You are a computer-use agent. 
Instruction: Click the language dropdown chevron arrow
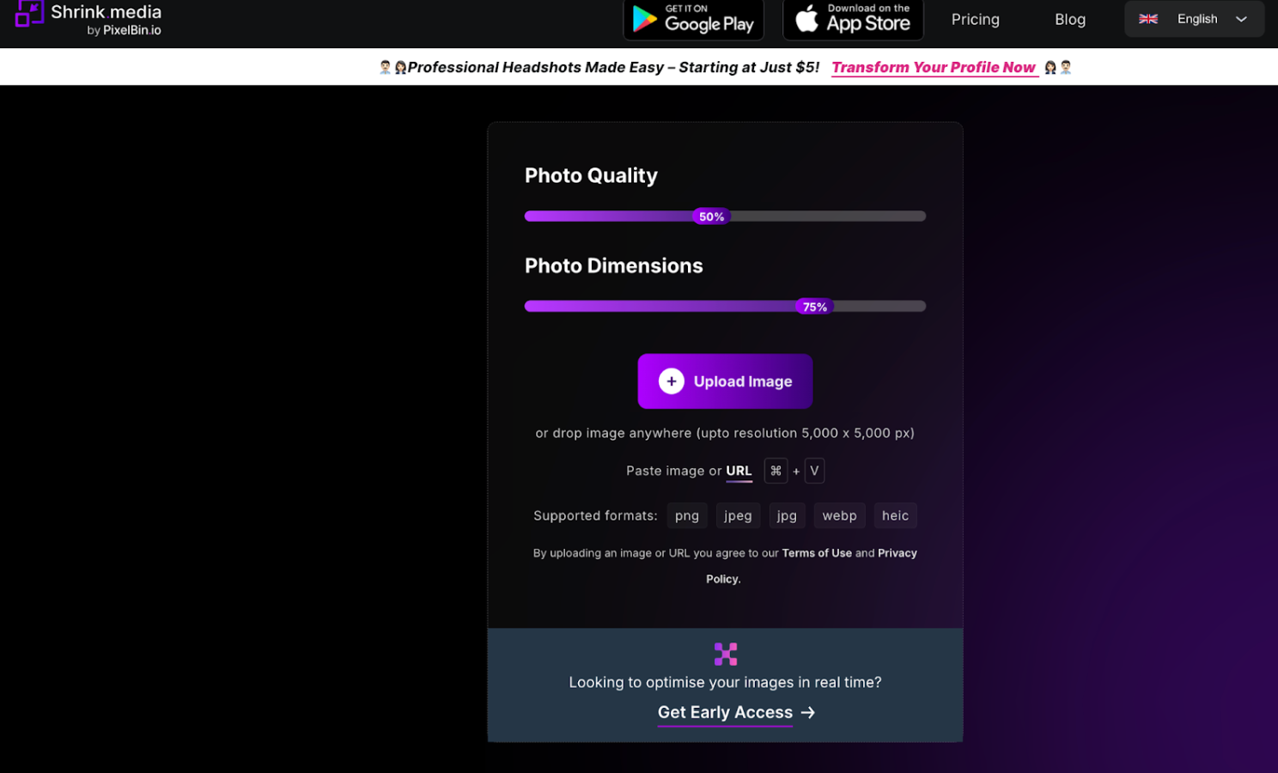click(1241, 19)
